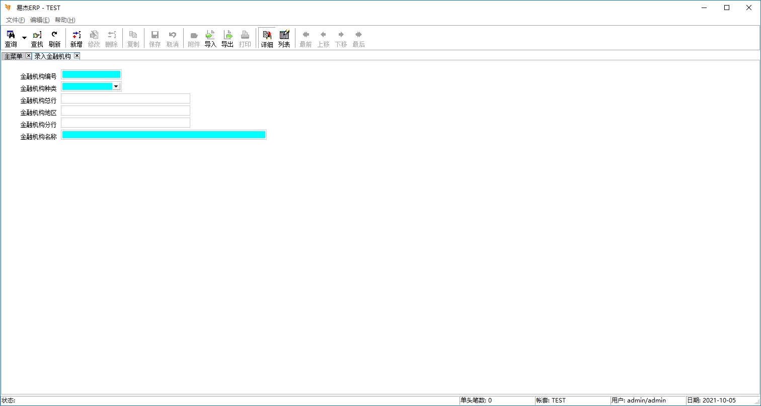
Task: Select the 金融机构分行 input field
Action: pyautogui.click(x=125, y=123)
